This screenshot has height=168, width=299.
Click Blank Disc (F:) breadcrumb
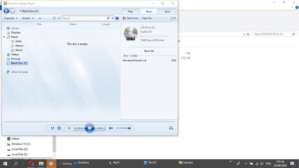point(30,11)
